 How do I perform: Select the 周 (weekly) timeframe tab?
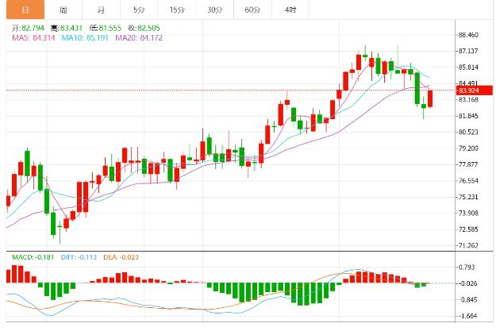click(x=63, y=10)
